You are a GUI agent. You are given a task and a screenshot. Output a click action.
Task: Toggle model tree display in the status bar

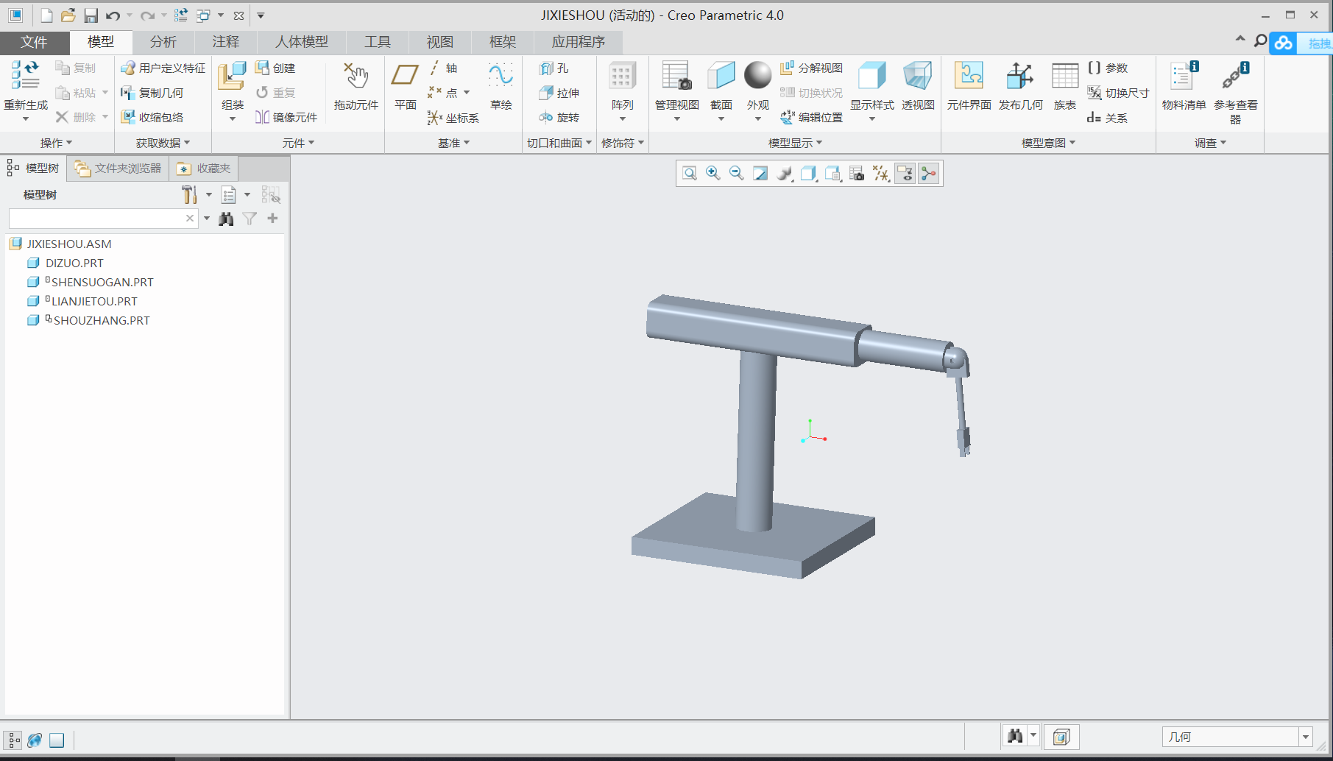click(13, 740)
